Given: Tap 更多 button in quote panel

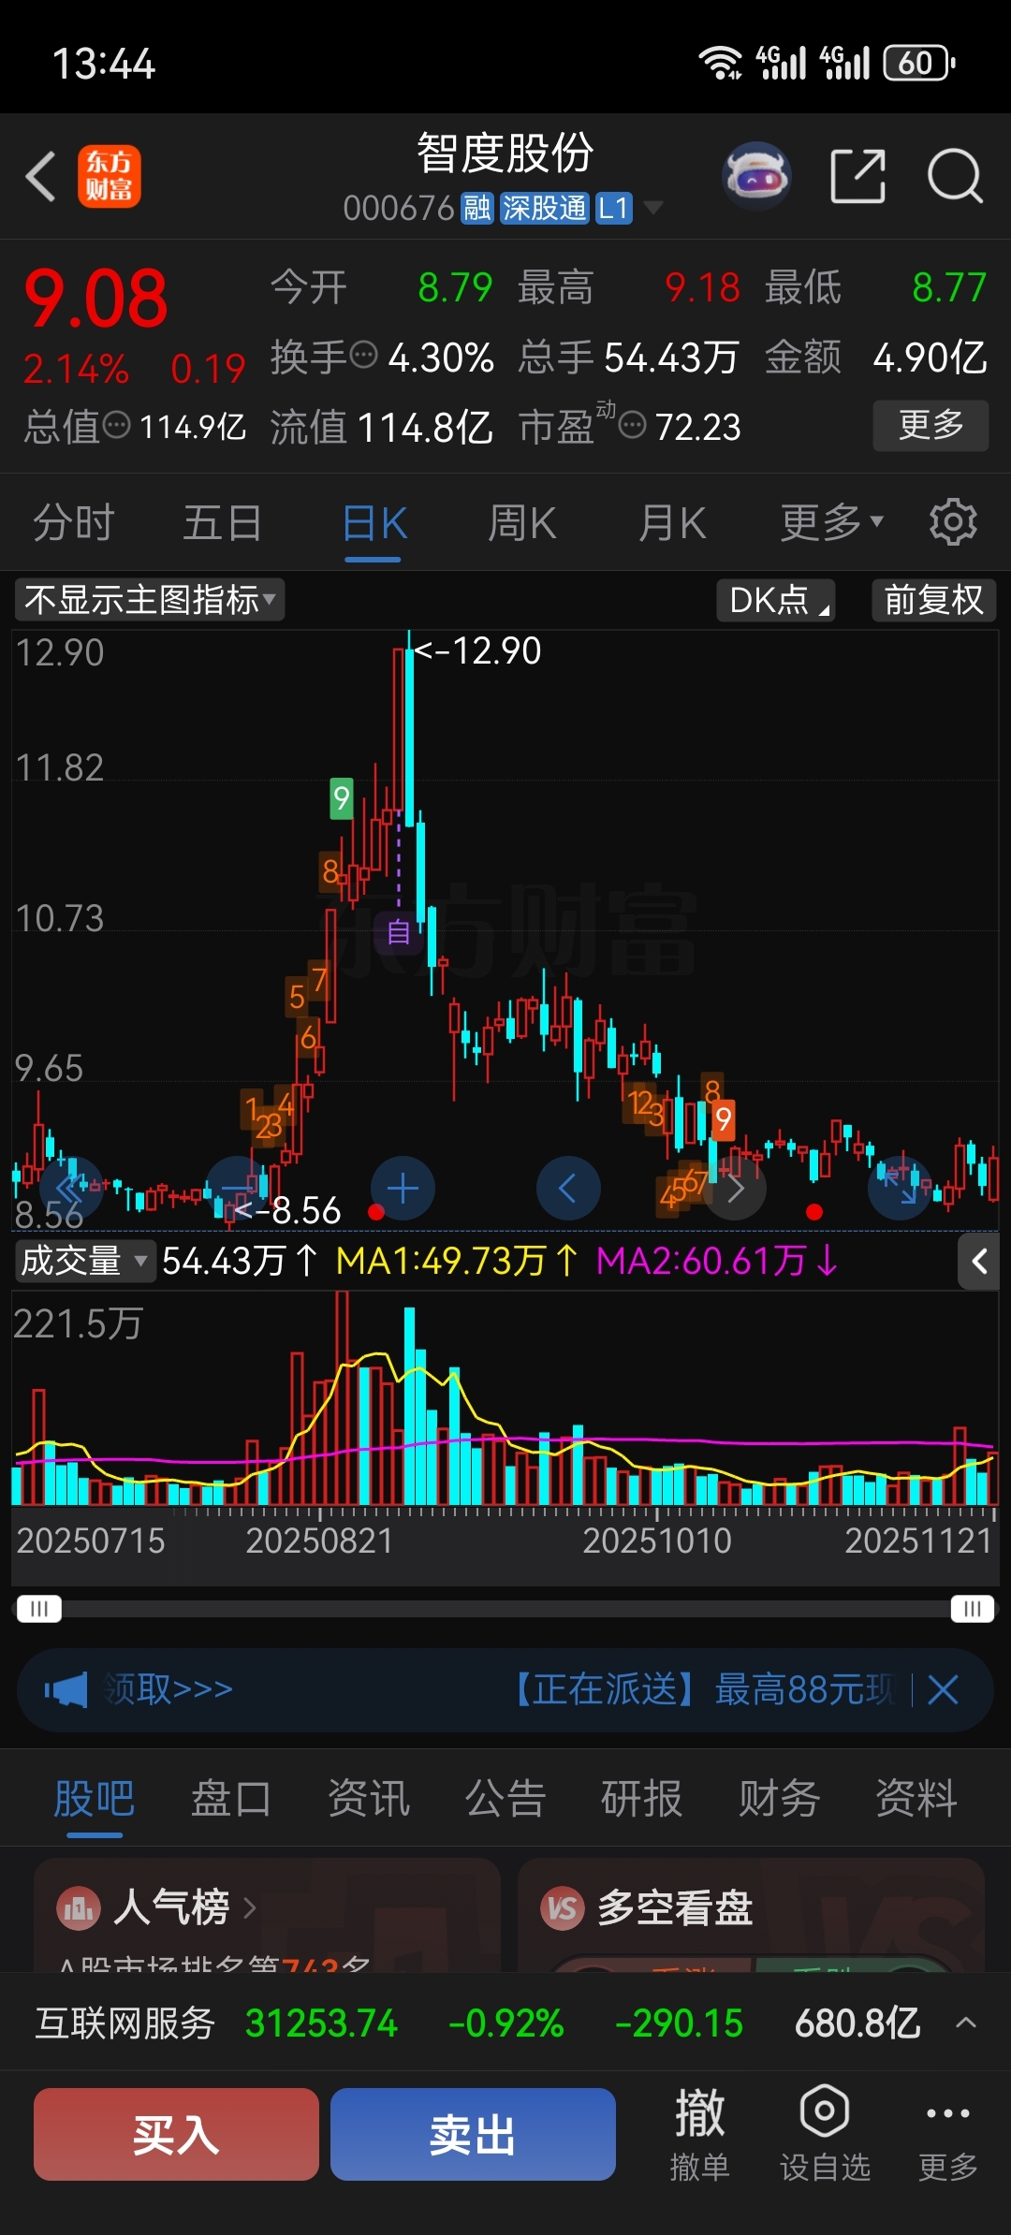Looking at the screenshot, I should coord(930,426).
